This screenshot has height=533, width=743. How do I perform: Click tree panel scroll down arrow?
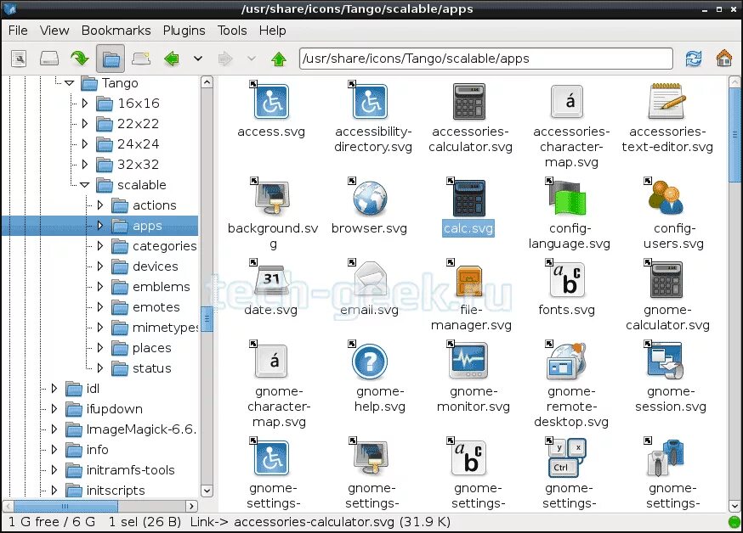[x=207, y=491]
